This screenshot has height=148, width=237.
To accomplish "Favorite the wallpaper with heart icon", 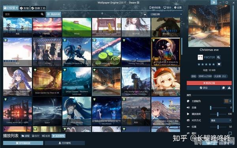I will [x=219, y=64].
